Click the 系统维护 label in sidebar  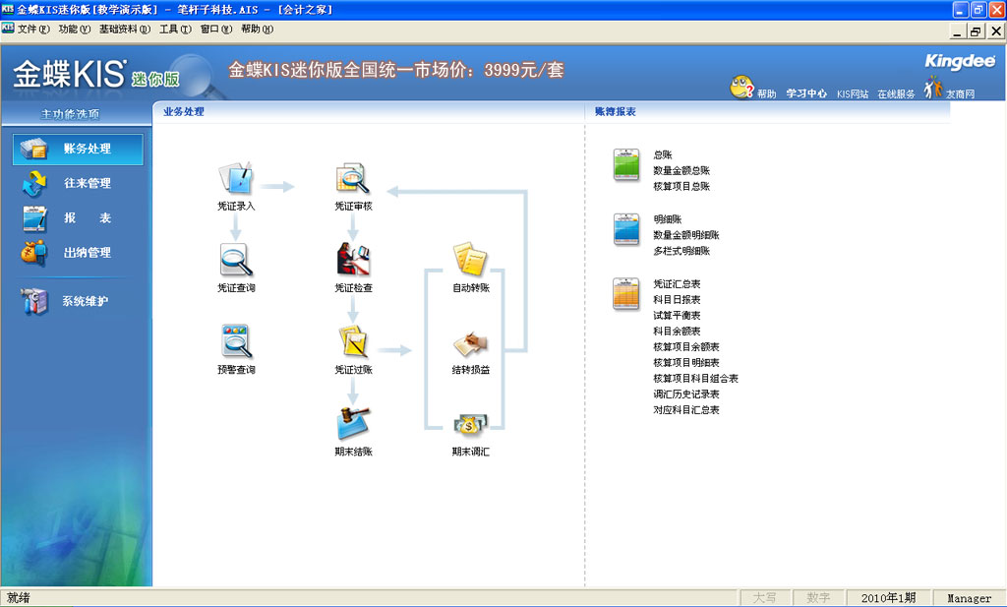(85, 301)
